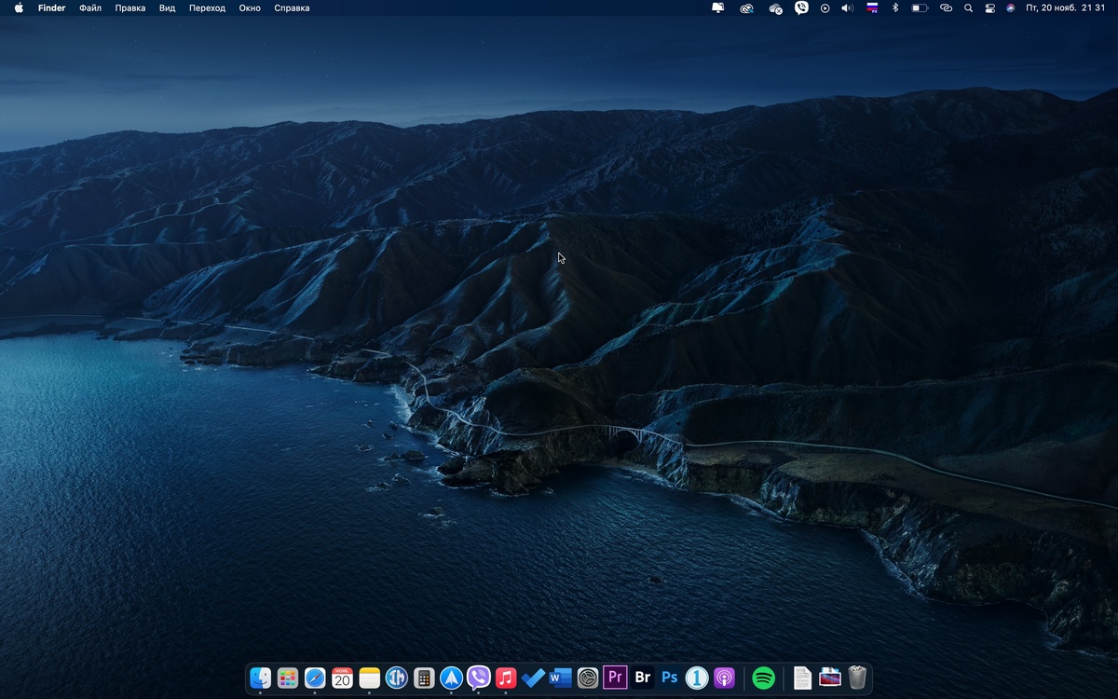
Task: Open Control Center in menu bar
Action: click(x=989, y=8)
